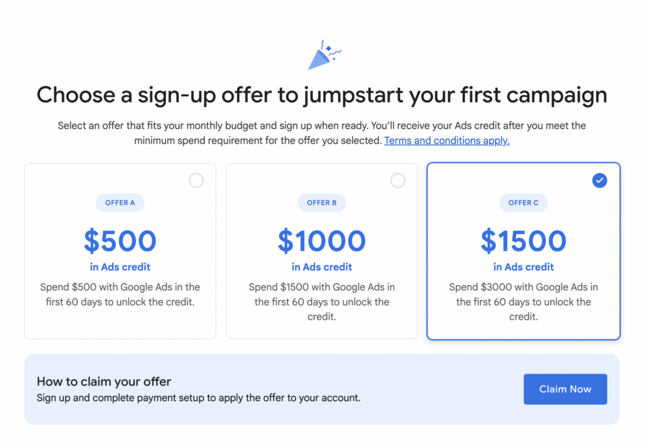Click the "Spend $500 with Google Ads" description

click(120, 295)
